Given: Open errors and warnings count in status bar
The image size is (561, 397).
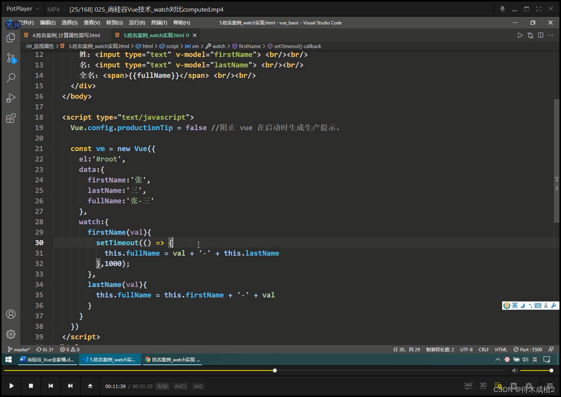Looking at the screenshot, I should (x=70, y=349).
